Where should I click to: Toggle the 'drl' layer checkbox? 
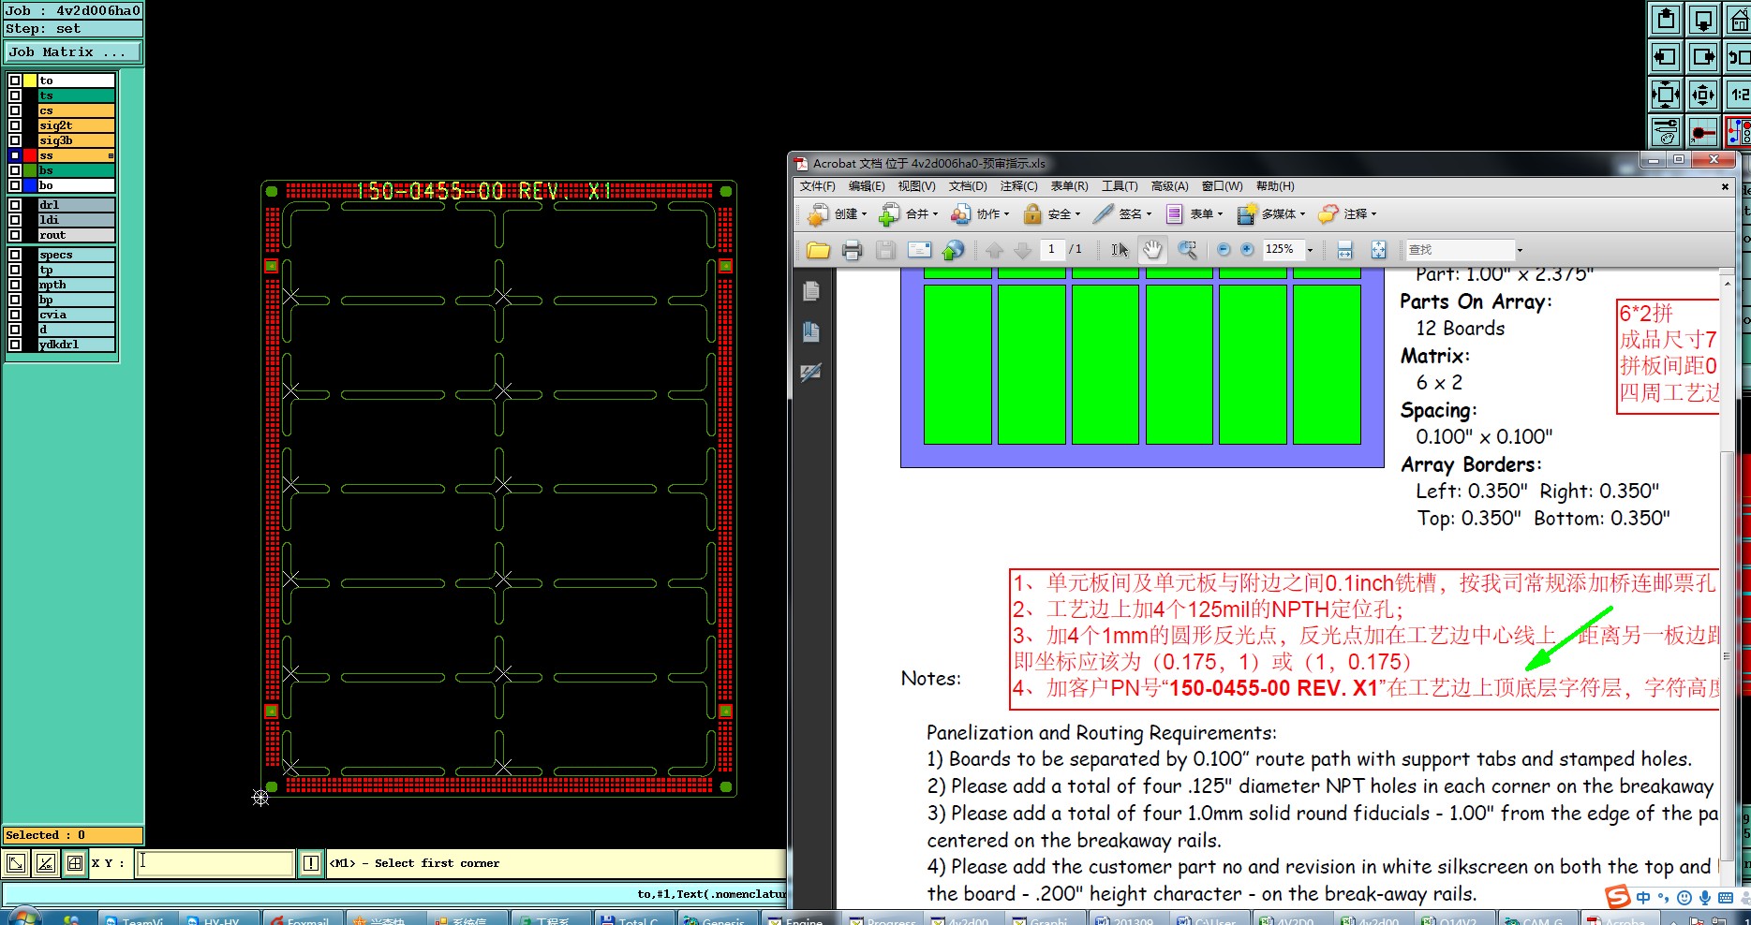[15, 205]
